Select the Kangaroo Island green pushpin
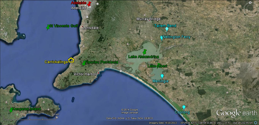Screen dimensions: 259x125 click(x=11, y=110)
